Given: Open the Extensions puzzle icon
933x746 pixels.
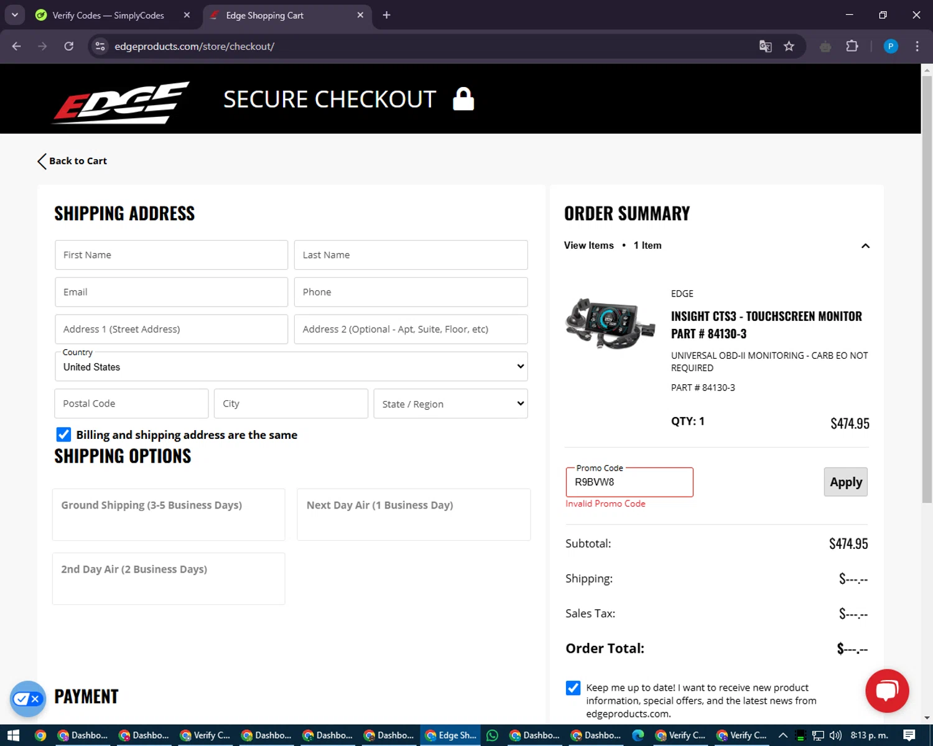Looking at the screenshot, I should (852, 46).
